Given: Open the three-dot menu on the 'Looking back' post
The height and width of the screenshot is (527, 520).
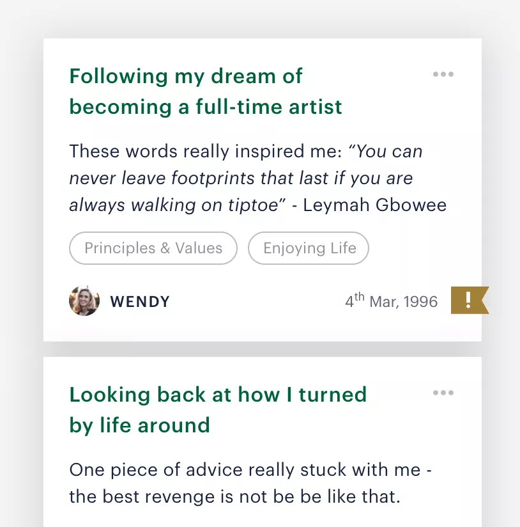Looking at the screenshot, I should point(443,393).
